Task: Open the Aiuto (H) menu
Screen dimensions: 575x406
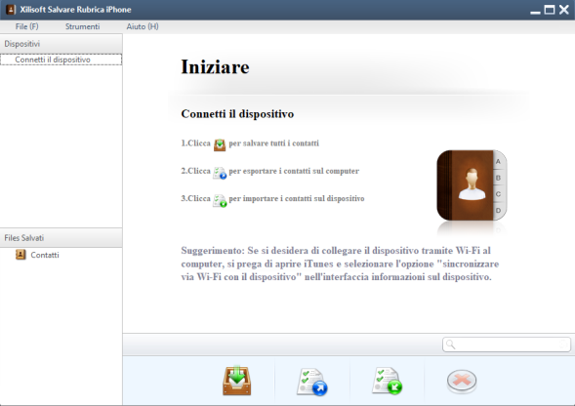Action: click(x=143, y=26)
